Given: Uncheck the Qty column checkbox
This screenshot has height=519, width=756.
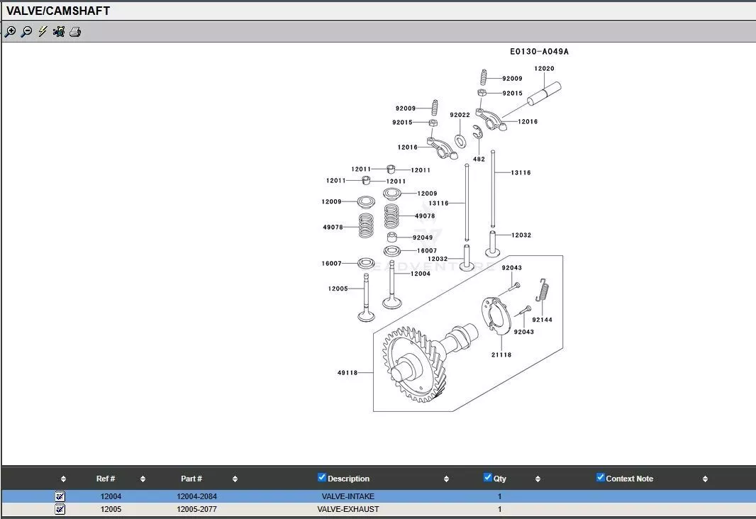Looking at the screenshot, I should (488, 478).
